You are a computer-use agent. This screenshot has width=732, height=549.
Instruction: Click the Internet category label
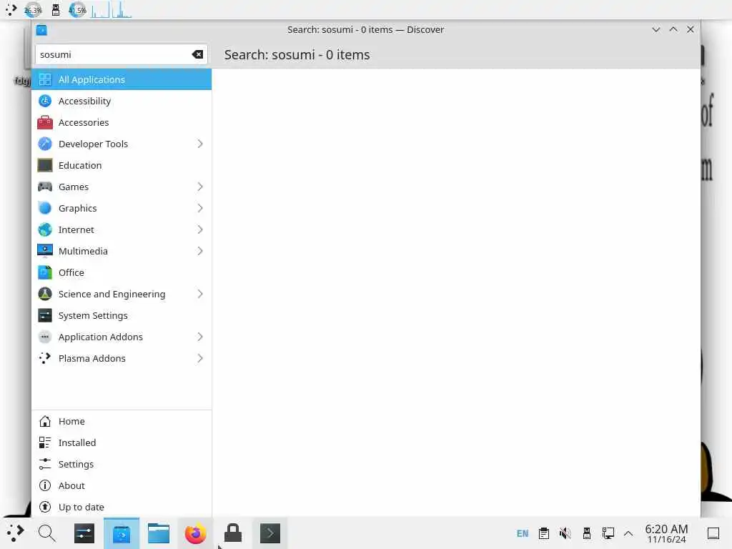coord(76,229)
